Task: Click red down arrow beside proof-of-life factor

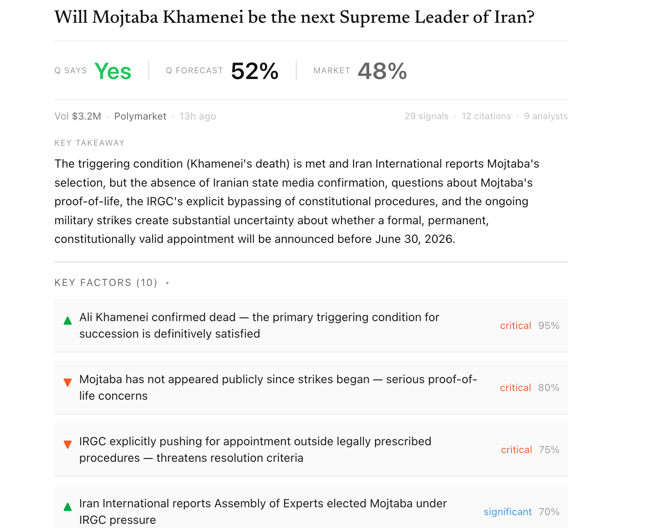Action: [68, 382]
